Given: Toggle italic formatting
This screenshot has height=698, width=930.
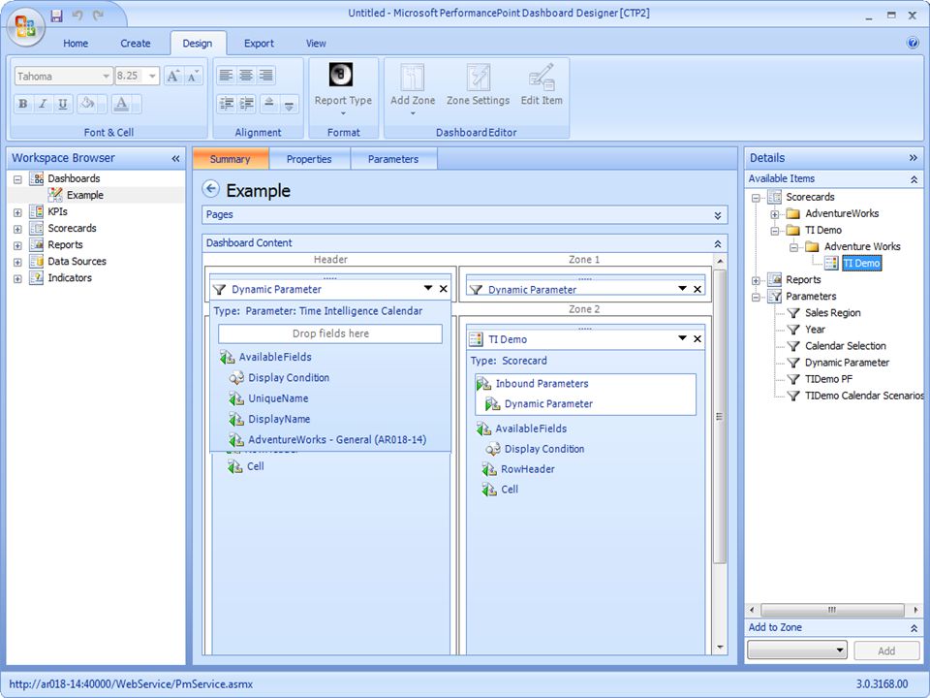Looking at the screenshot, I should pos(43,104).
